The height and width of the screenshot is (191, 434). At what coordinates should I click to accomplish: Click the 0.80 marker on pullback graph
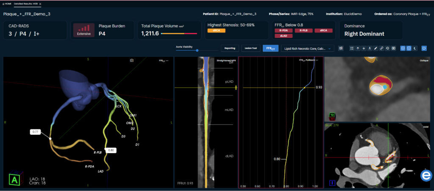click(277, 159)
